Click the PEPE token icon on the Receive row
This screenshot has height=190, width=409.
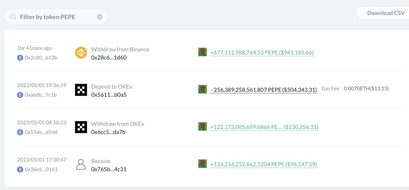click(202, 164)
